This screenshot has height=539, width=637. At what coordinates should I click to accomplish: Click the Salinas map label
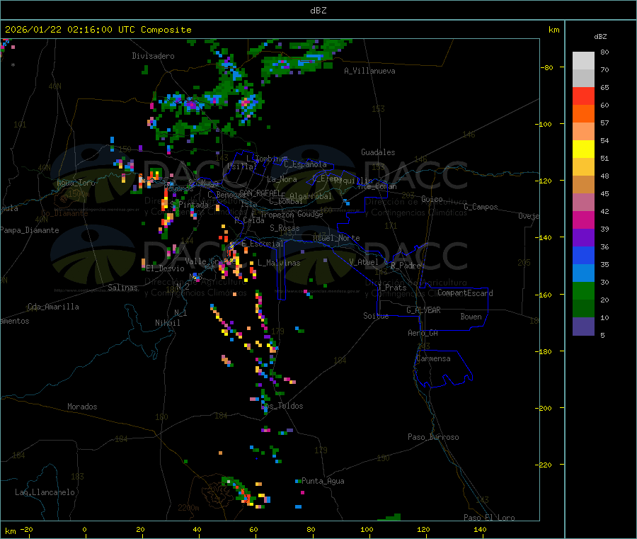pyautogui.click(x=122, y=288)
